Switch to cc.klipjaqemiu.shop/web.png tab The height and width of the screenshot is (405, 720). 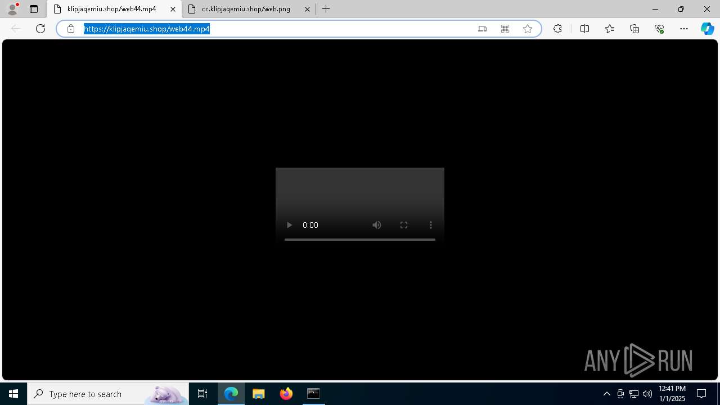point(246,9)
